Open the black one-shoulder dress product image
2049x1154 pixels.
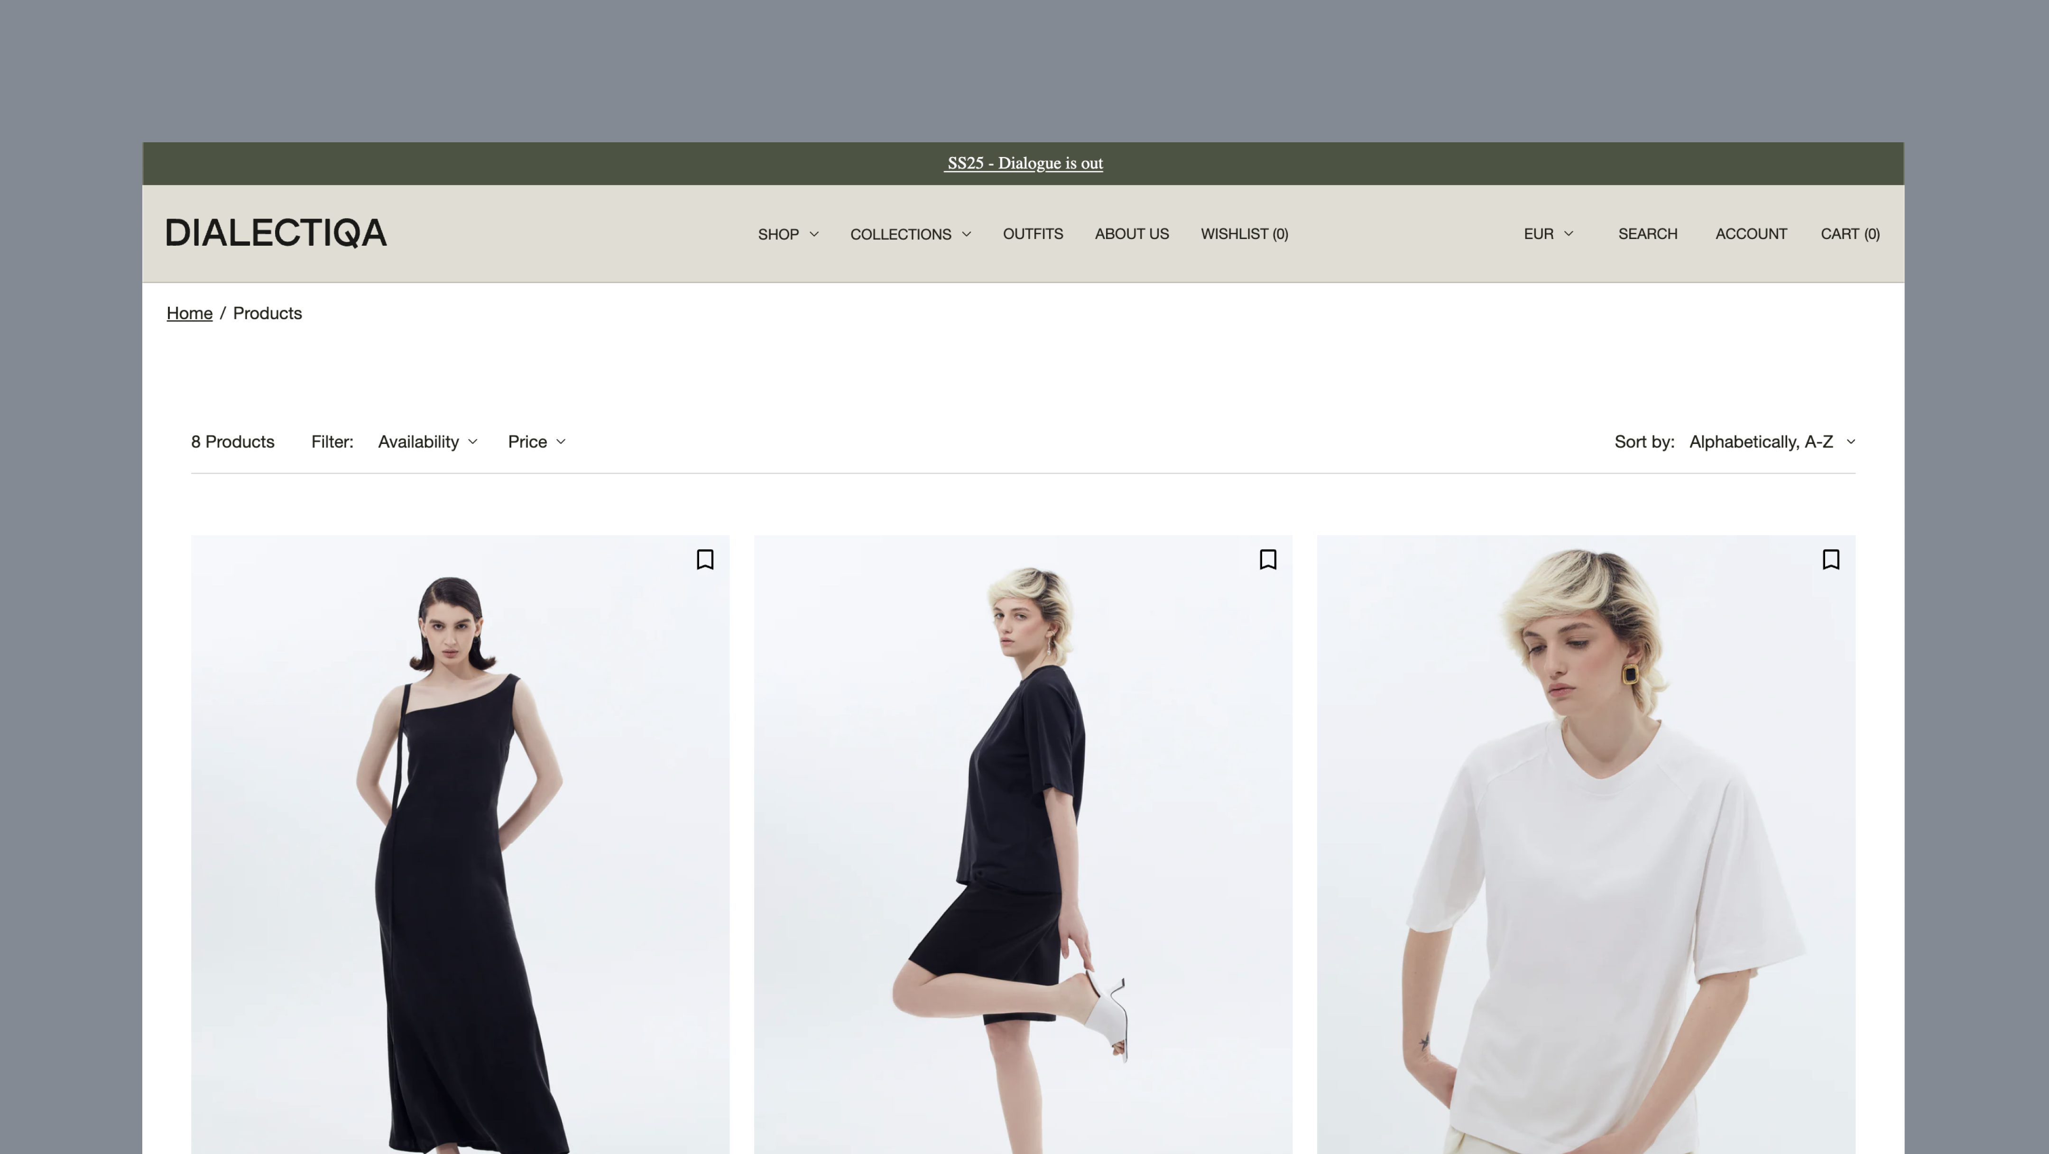click(x=460, y=845)
